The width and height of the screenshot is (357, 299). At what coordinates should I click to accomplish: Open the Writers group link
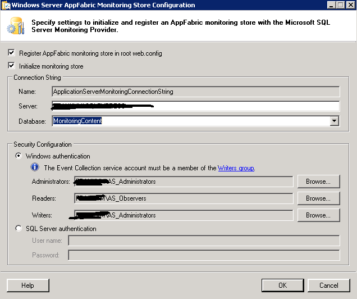click(236, 168)
